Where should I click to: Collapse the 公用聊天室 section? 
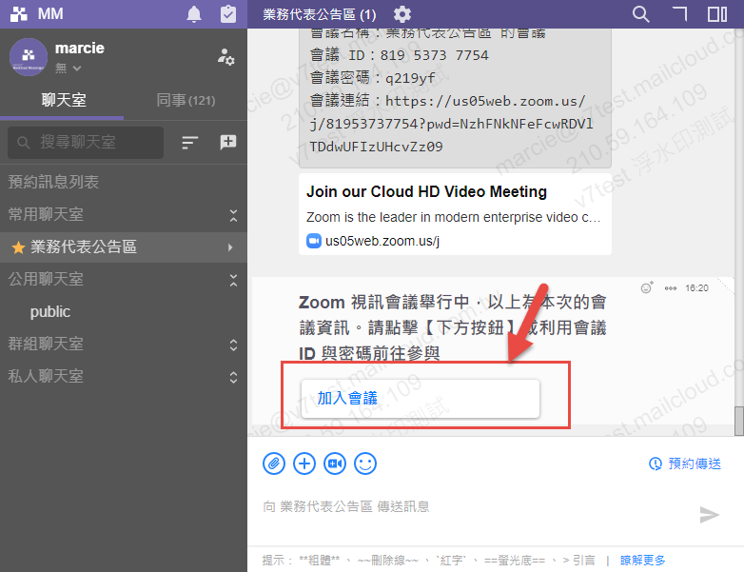(x=233, y=280)
